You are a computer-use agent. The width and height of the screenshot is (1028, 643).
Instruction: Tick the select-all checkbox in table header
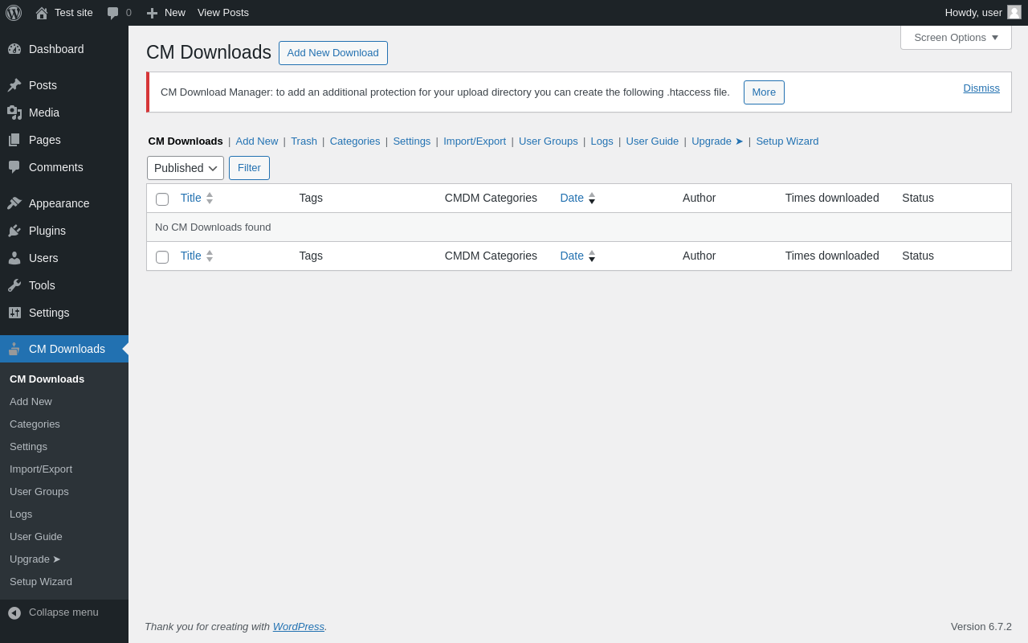pos(162,199)
